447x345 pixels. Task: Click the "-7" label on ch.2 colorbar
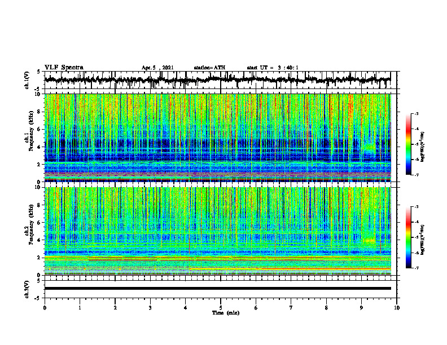pos(416,268)
